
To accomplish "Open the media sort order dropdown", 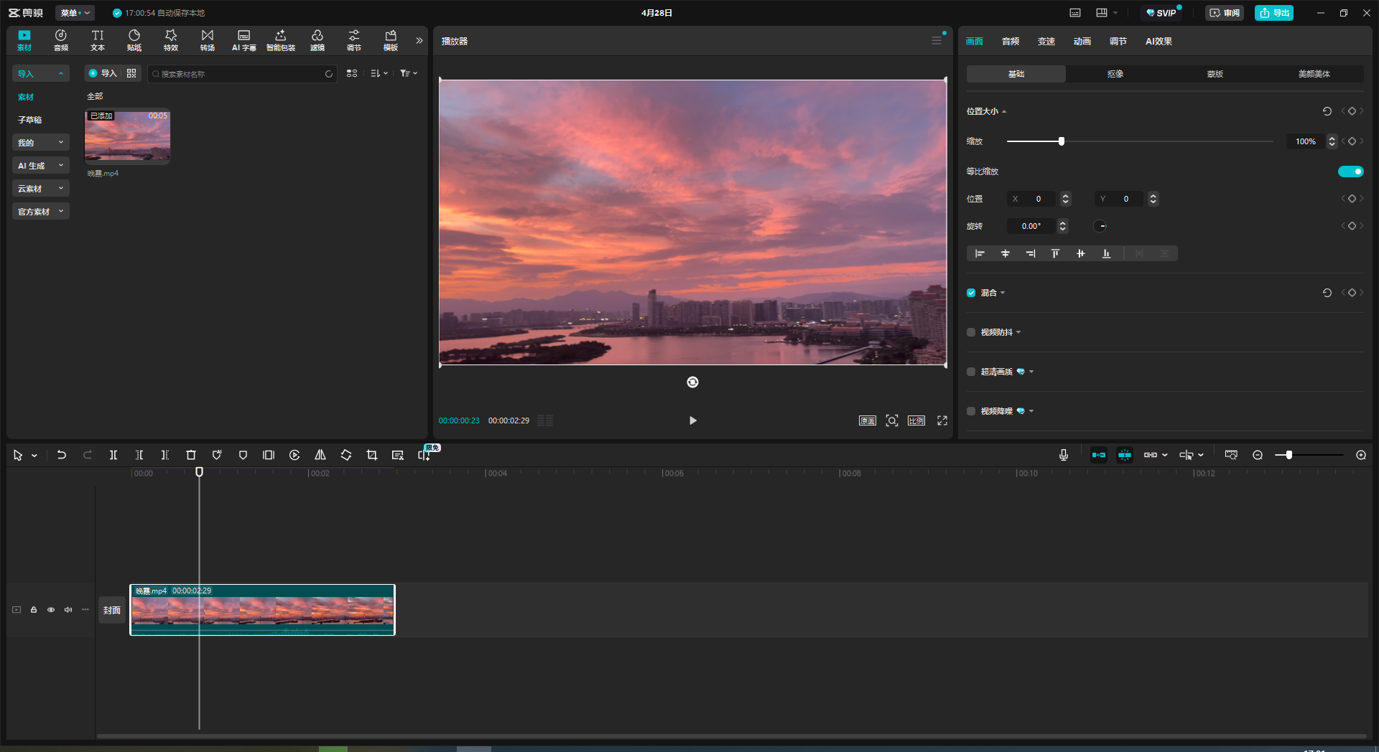I will click(379, 73).
